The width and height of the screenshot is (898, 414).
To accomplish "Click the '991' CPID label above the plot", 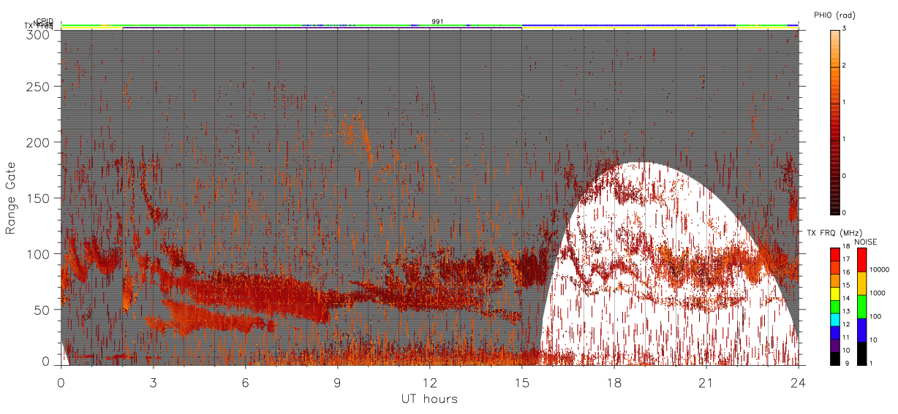I will tap(437, 22).
